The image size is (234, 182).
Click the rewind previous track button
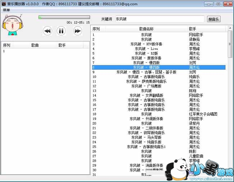click(x=48, y=31)
